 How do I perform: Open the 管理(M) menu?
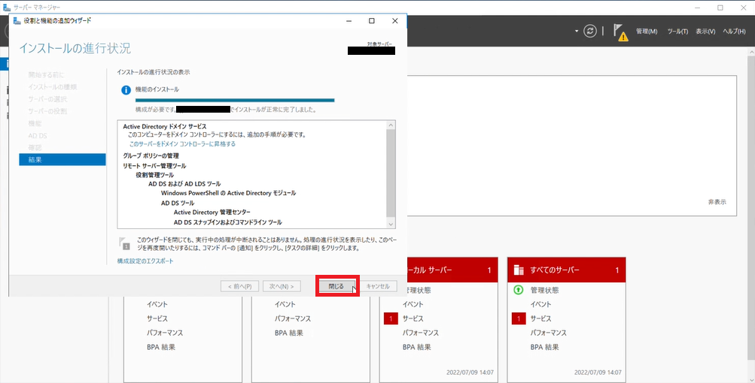pos(646,32)
